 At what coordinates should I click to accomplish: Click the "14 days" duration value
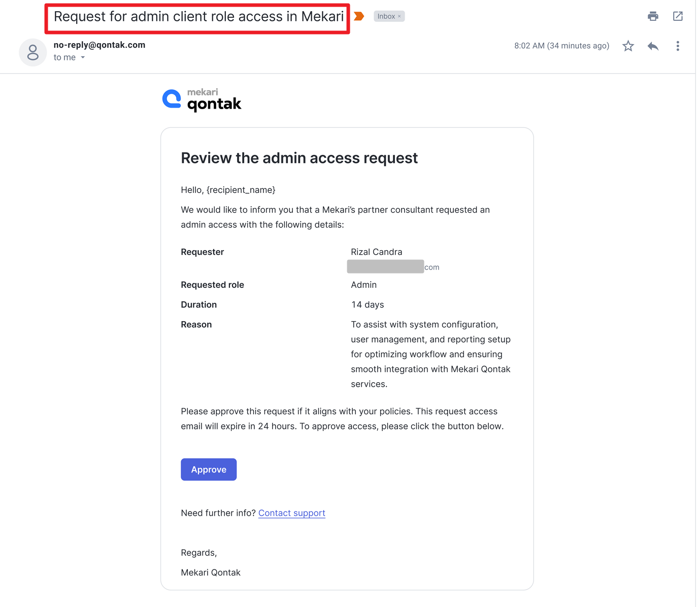[x=368, y=305]
